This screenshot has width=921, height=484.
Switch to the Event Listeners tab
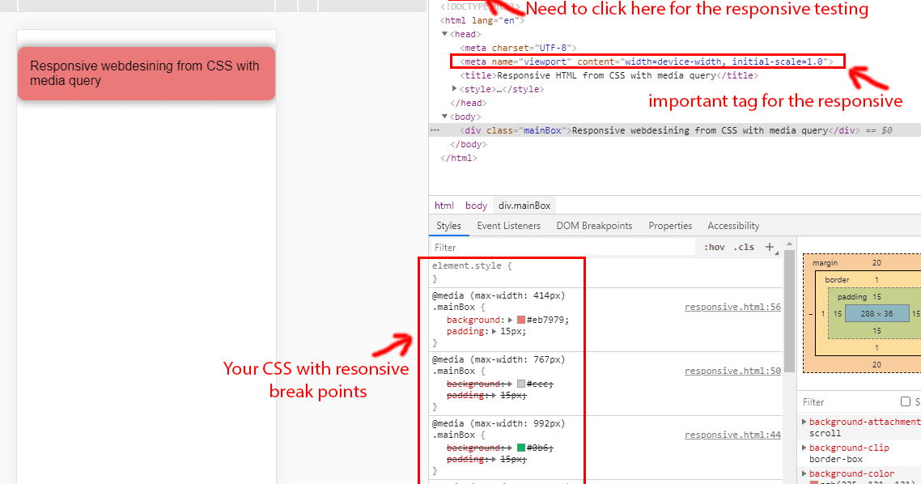508,226
